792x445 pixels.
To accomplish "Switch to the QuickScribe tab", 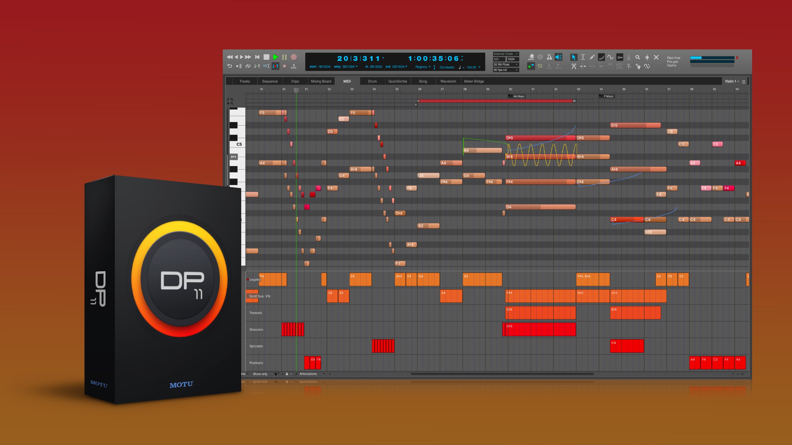I will [398, 81].
